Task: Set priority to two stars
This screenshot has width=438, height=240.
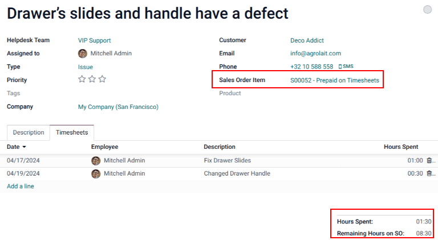Action: (92, 80)
